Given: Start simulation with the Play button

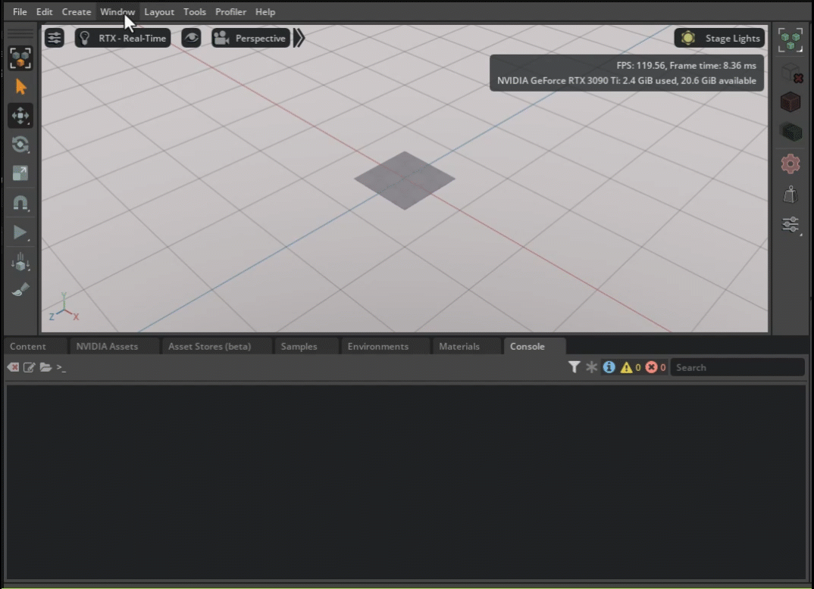Looking at the screenshot, I should tap(20, 232).
